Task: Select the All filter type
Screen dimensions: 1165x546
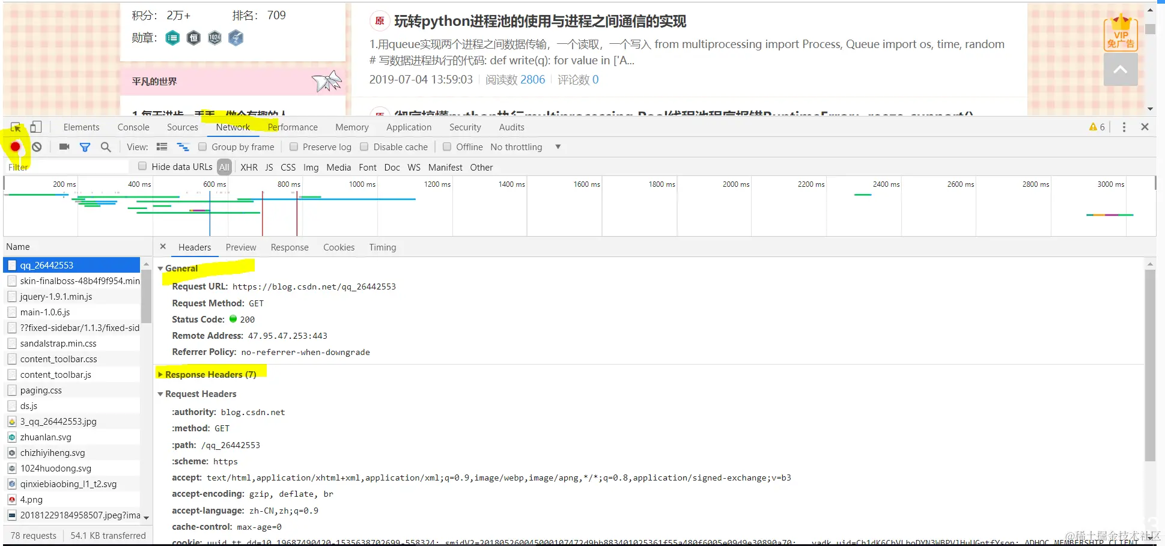Action: (224, 168)
